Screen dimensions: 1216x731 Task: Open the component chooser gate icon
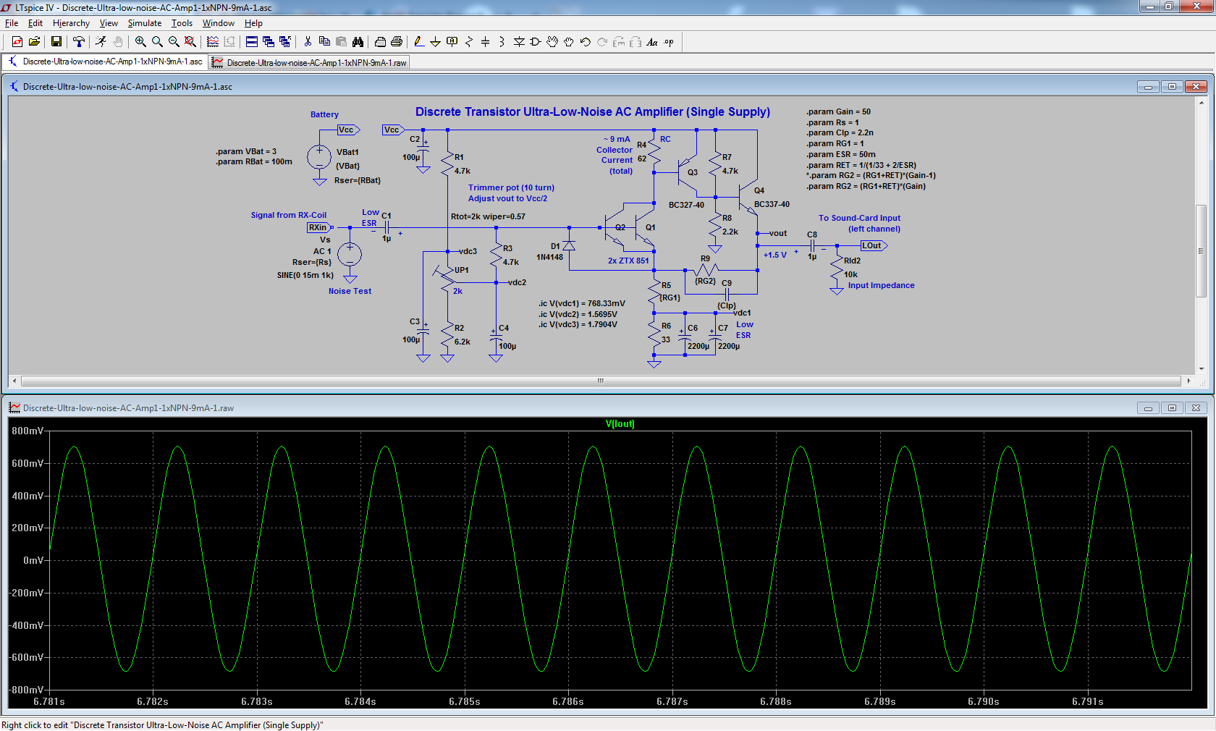[x=536, y=42]
